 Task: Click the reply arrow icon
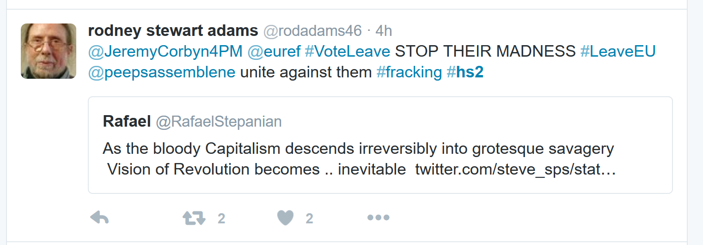pyautogui.click(x=99, y=218)
